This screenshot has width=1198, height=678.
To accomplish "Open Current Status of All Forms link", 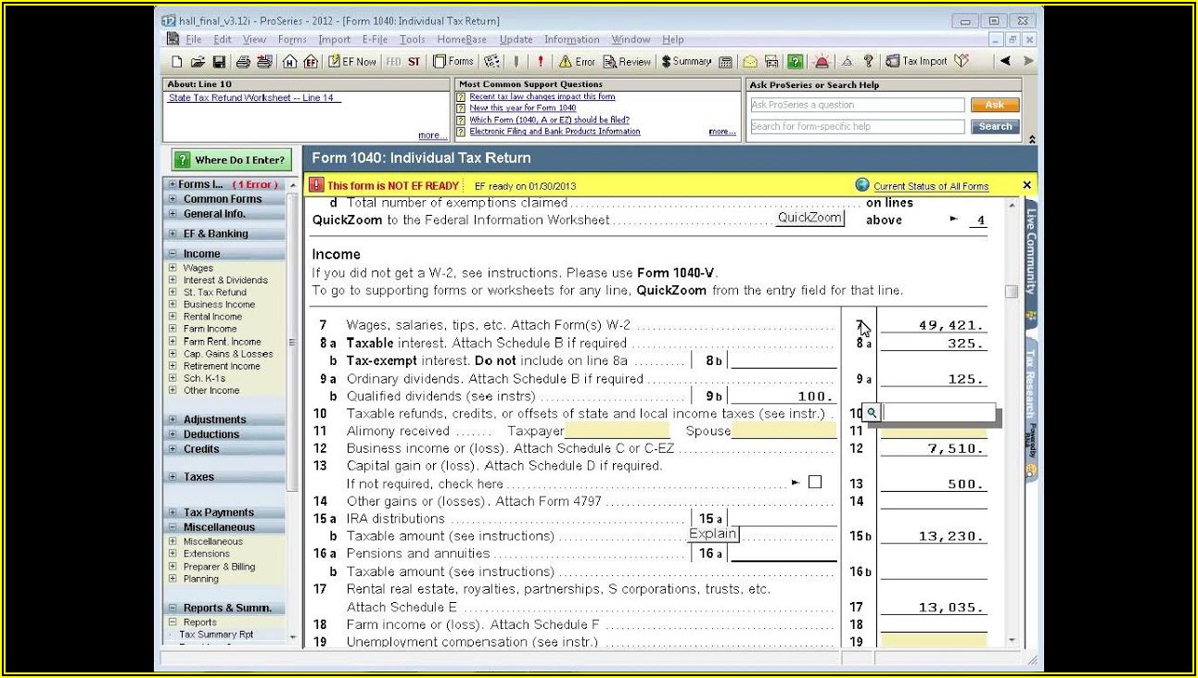I will point(930,186).
